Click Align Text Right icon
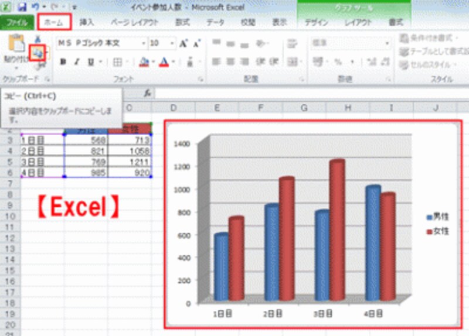469x336 pixels. pos(244,62)
